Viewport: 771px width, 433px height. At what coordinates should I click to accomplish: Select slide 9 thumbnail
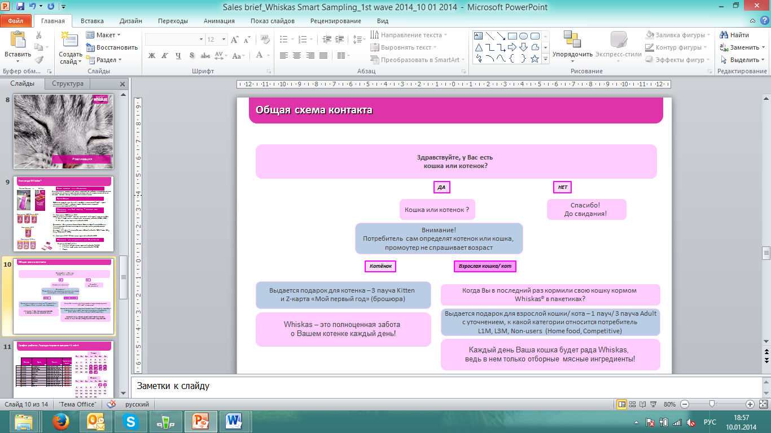point(63,213)
